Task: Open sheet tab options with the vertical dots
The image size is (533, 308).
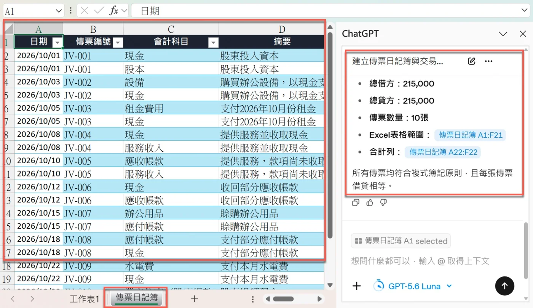Action: click(253, 299)
